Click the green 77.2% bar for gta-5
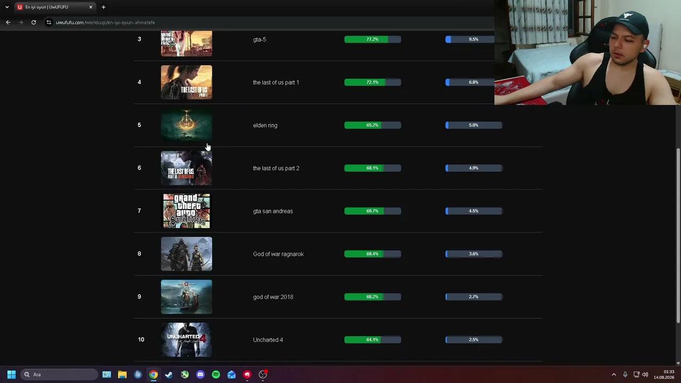The height and width of the screenshot is (383, 681). point(372,39)
